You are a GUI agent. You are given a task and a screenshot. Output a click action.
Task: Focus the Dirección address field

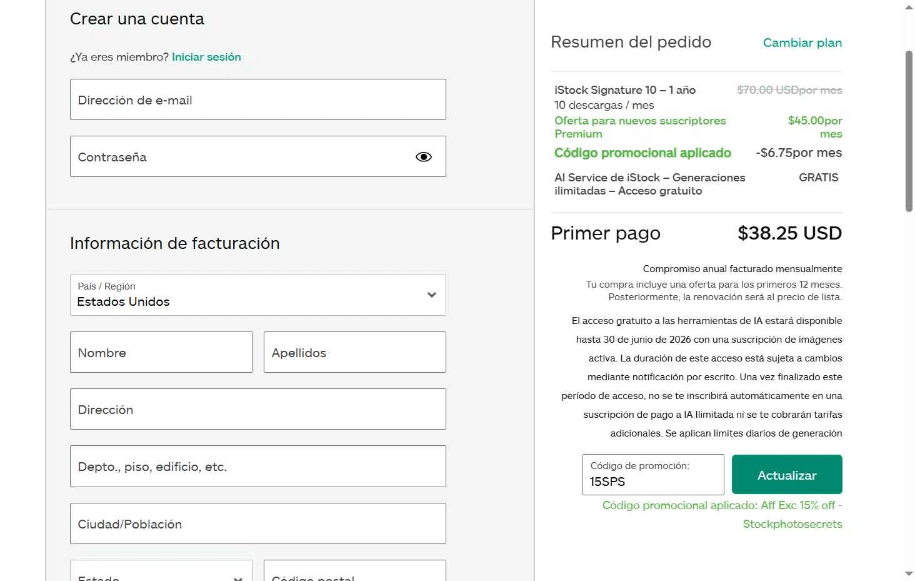[257, 410]
